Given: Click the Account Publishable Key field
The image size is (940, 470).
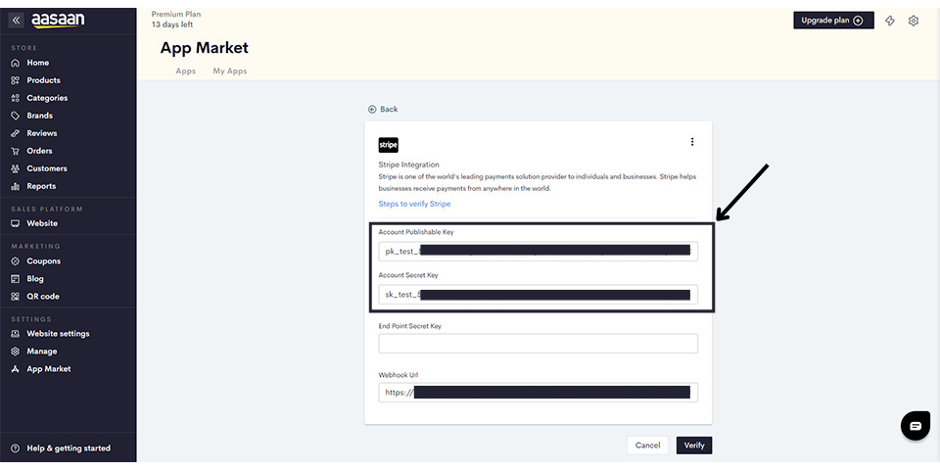Looking at the screenshot, I should 538,251.
